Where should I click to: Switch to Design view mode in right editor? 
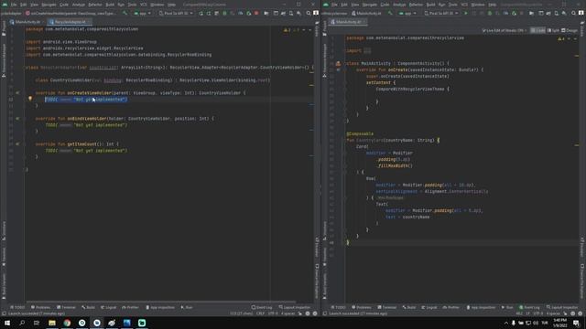[570, 30]
